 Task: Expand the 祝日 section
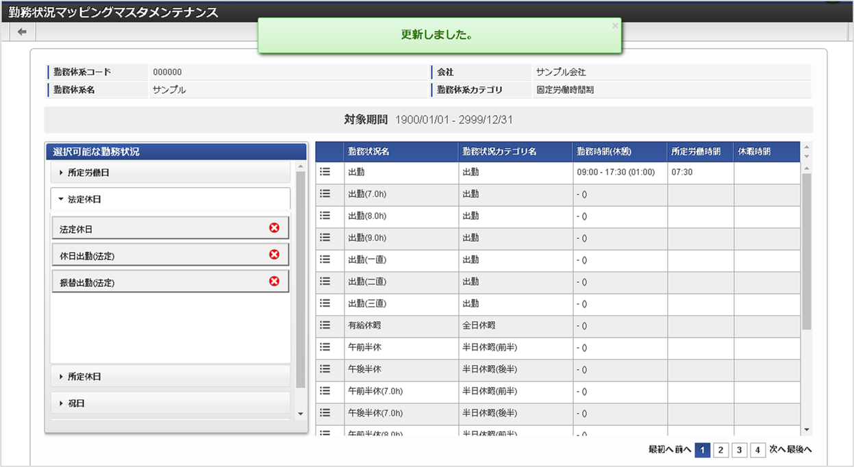pos(171,403)
